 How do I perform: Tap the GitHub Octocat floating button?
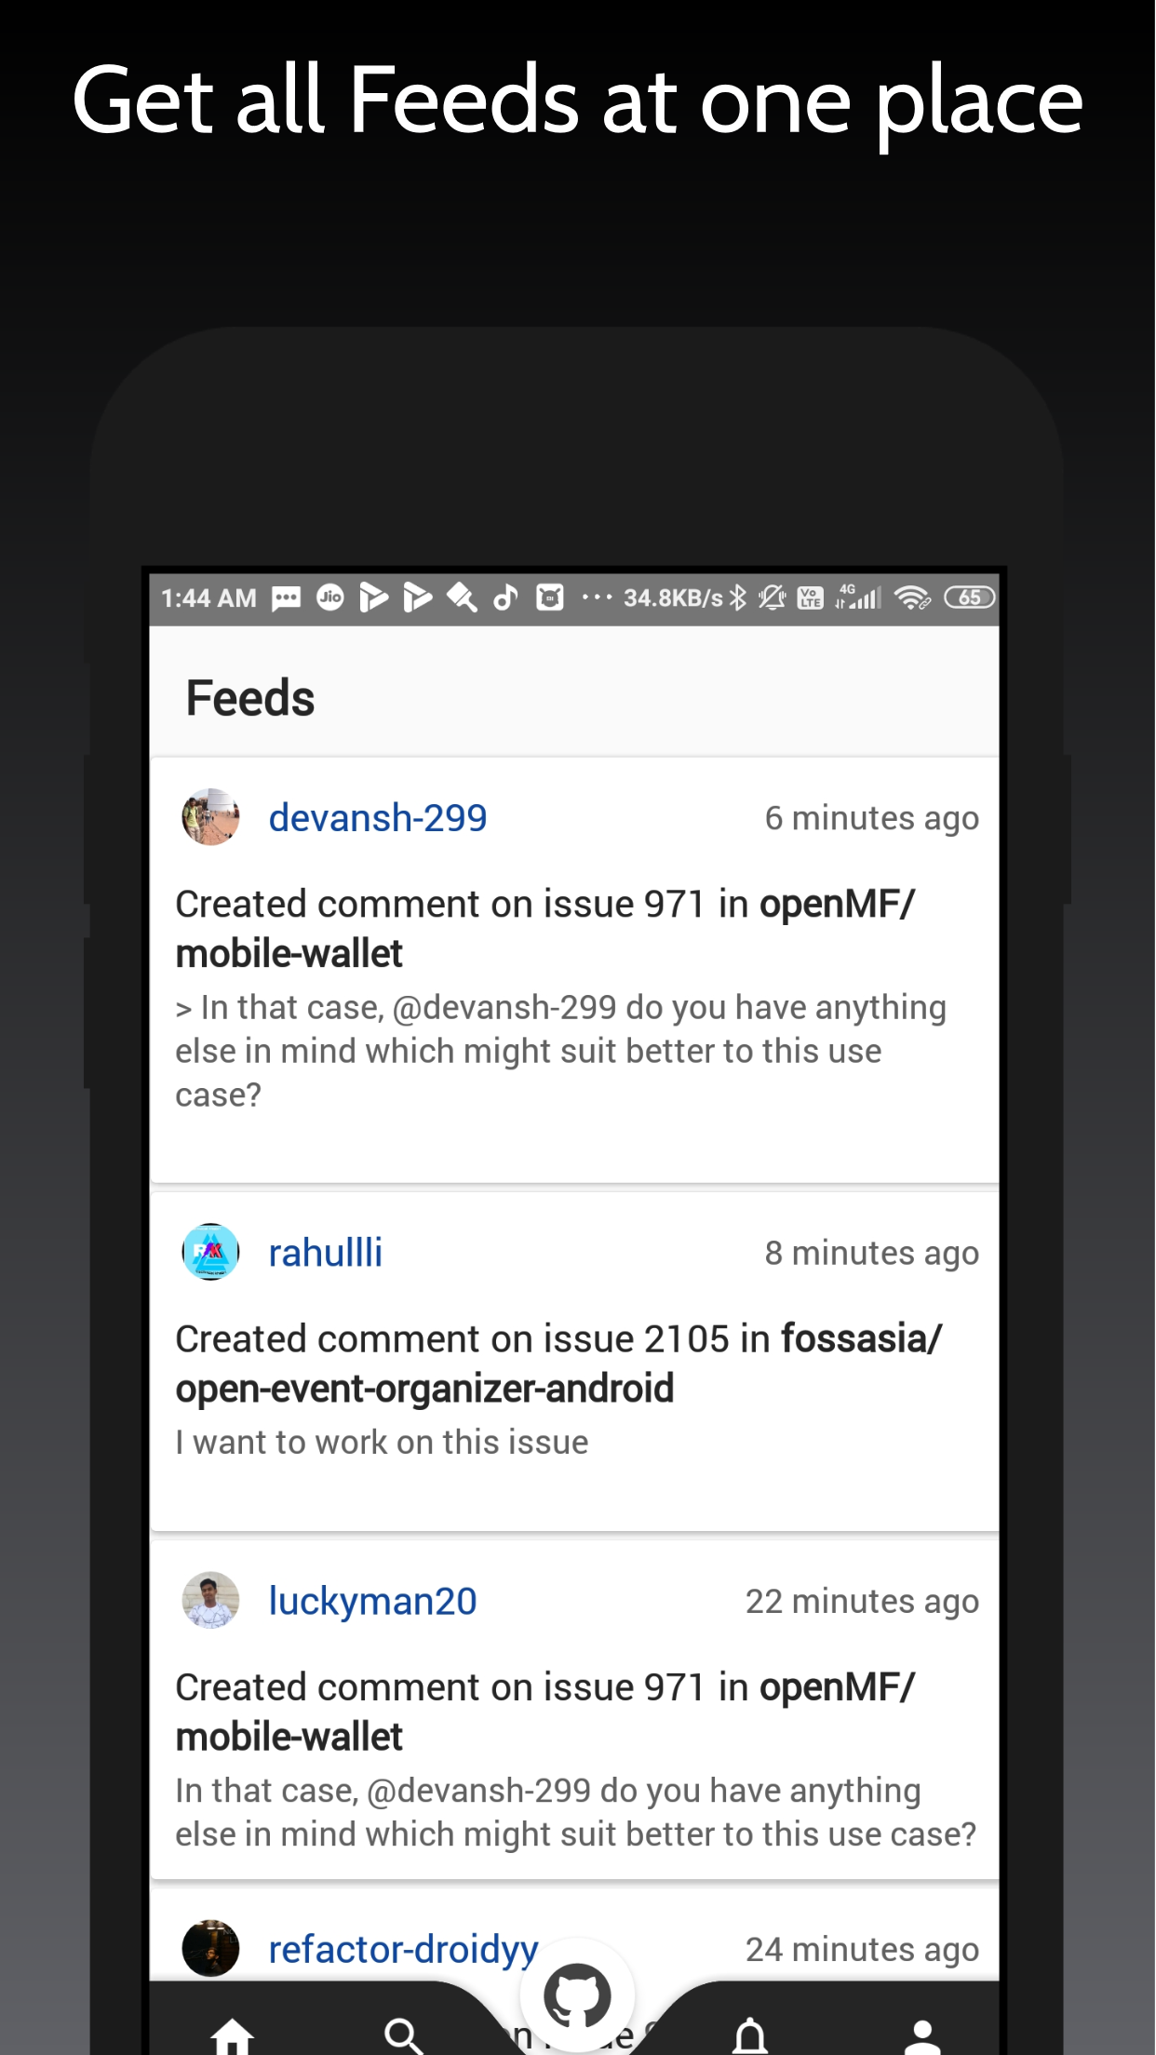[577, 1995]
